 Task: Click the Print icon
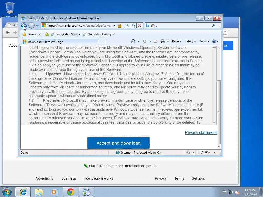[163, 41]
